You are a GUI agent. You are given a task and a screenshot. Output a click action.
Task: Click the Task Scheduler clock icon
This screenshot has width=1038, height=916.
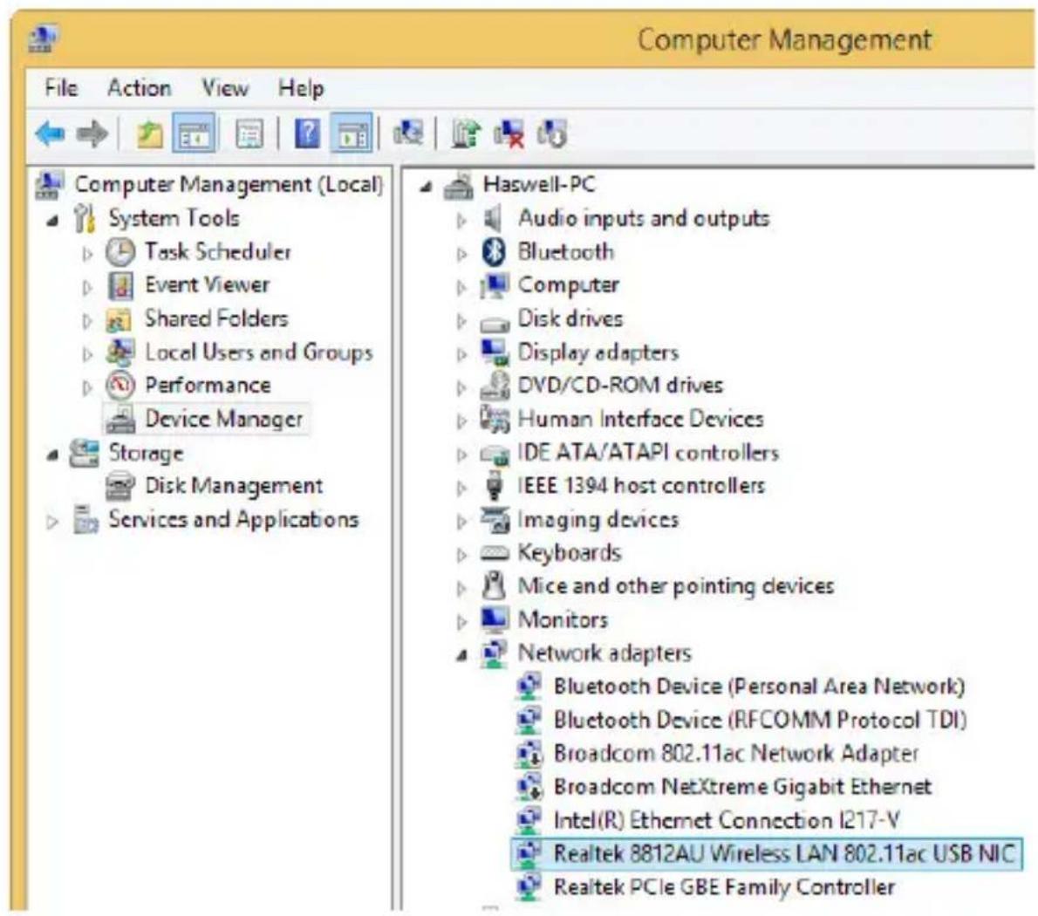[120, 251]
